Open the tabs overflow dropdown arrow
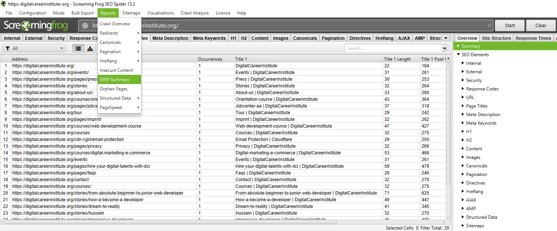 point(446,38)
